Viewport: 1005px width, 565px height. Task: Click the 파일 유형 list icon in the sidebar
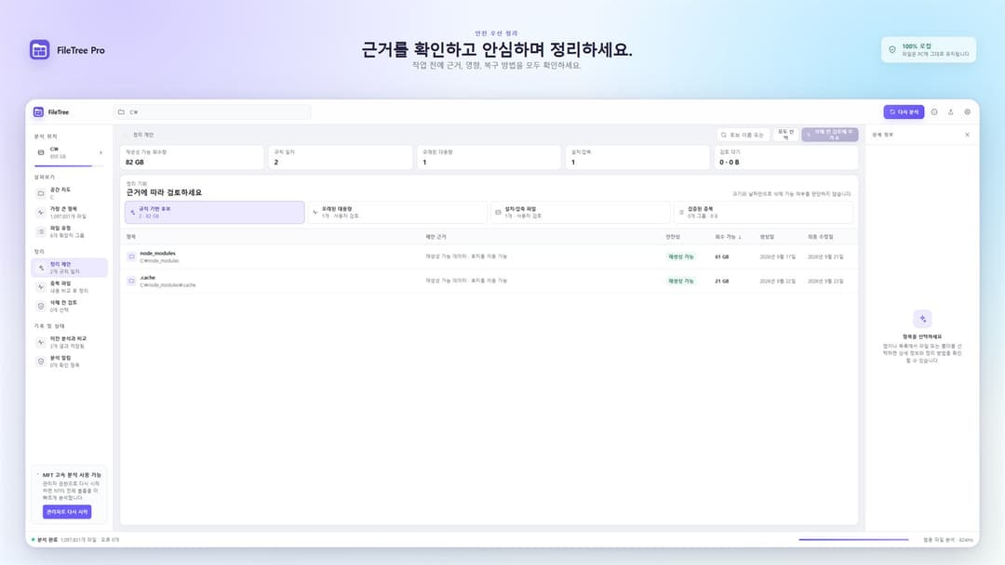[41, 231]
